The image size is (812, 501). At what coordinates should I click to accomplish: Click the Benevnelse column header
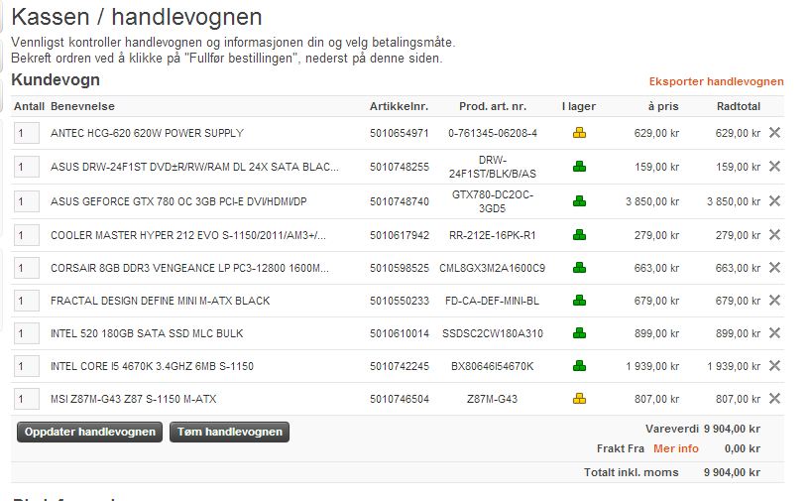click(x=82, y=106)
